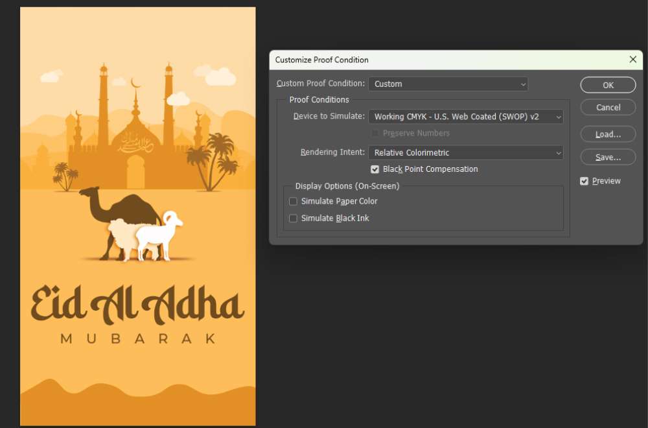Disable Black Point Compensation
The width and height of the screenshot is (648, 428).
tap(375, 169)
